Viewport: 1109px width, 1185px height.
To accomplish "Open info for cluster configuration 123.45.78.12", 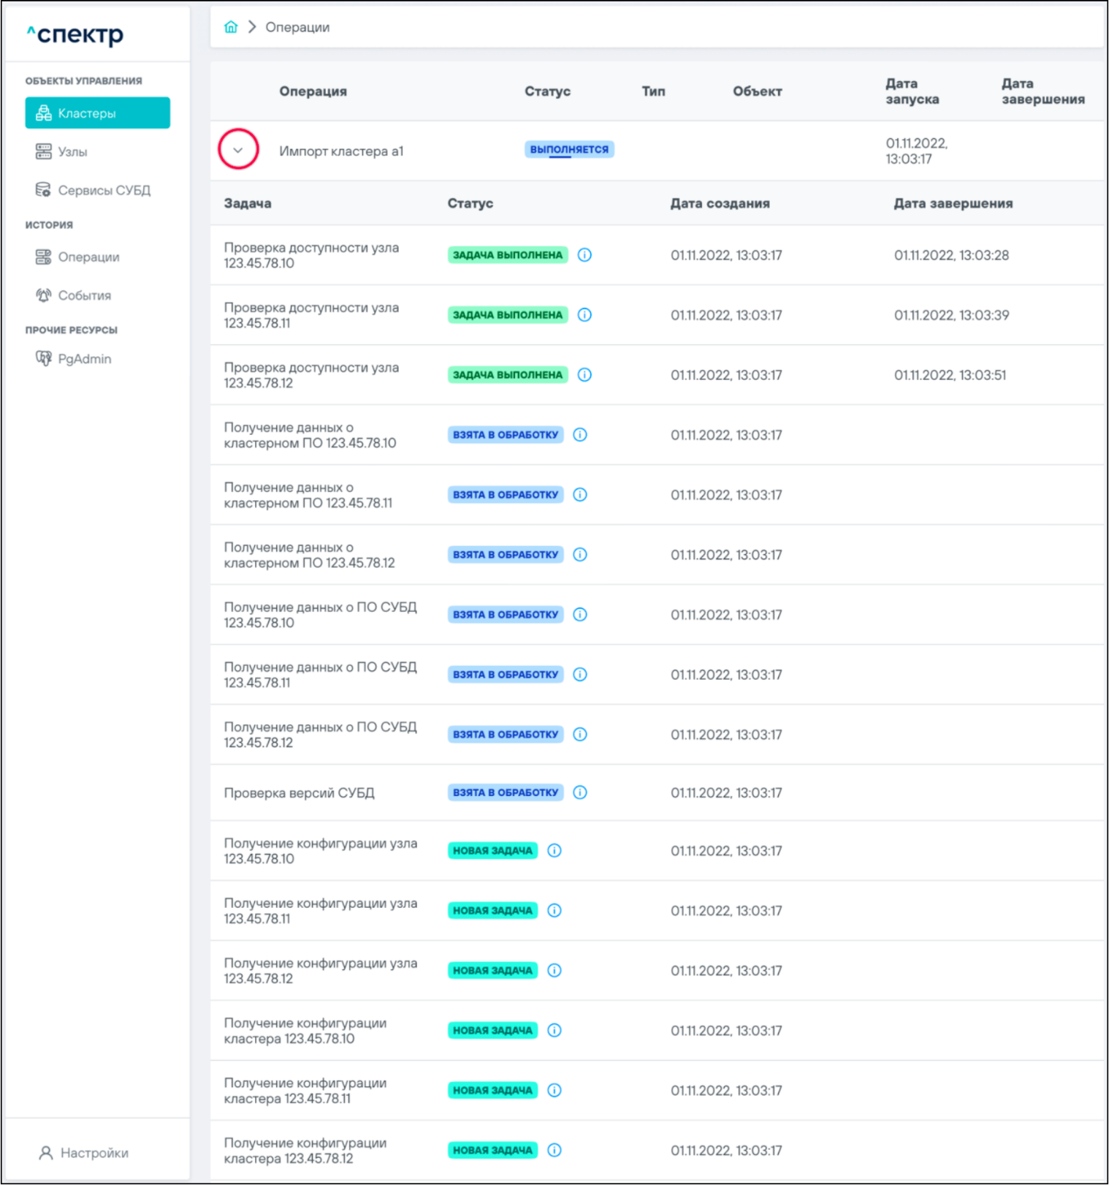I will (x=554, y=1151).
